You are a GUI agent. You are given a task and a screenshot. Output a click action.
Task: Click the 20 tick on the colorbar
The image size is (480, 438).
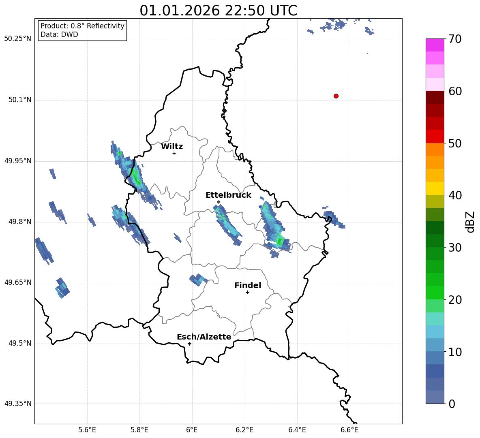point(454,300)
